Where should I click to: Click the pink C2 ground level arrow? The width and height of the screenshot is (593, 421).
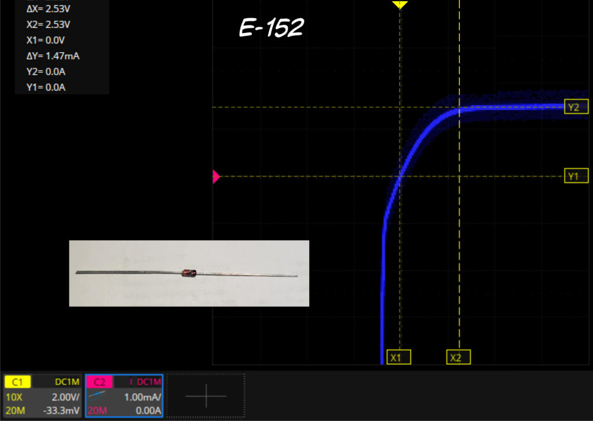pyautogui.click(x=216, y=177)
